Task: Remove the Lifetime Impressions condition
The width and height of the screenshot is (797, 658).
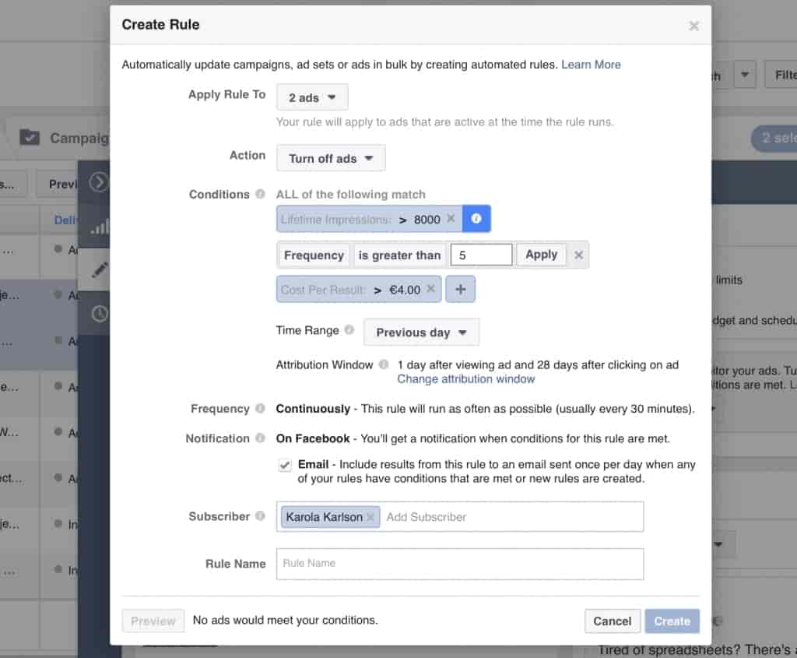Action: click(x=451, y=220)
